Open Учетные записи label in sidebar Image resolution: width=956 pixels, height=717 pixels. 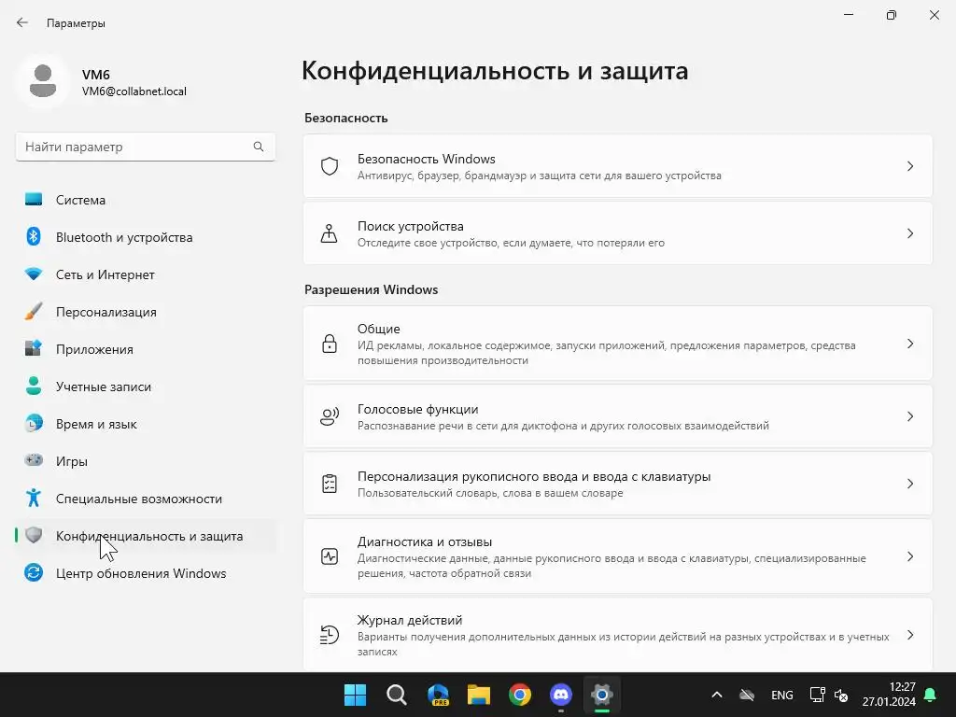pos(104,387)
